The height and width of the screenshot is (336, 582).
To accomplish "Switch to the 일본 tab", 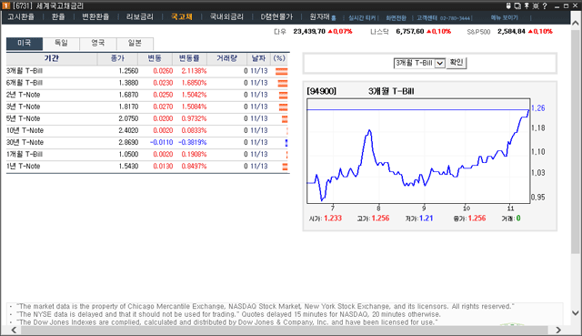I will tap(135, 43).
